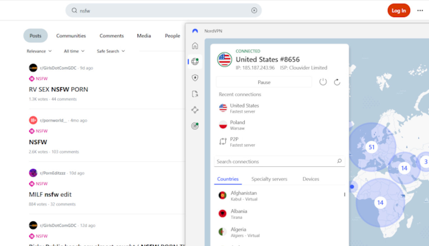This screenshot has height=246, width=429.
Task: Click the search magnifier icon in Reddit search bar
Action: [x=74, y=10]
